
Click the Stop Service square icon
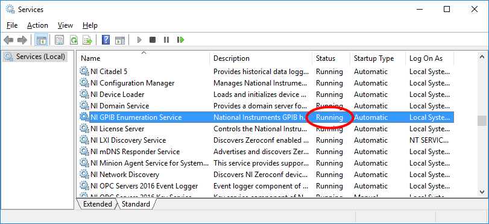pos(153,40)
